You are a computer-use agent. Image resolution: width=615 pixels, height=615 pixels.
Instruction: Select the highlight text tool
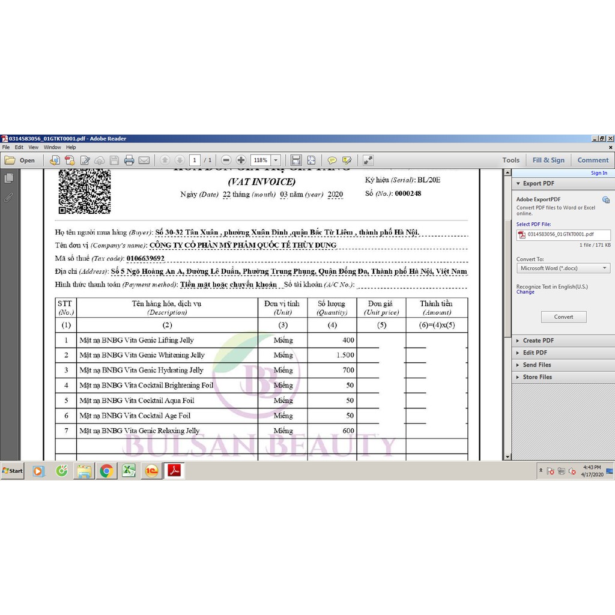coord(347,160)
